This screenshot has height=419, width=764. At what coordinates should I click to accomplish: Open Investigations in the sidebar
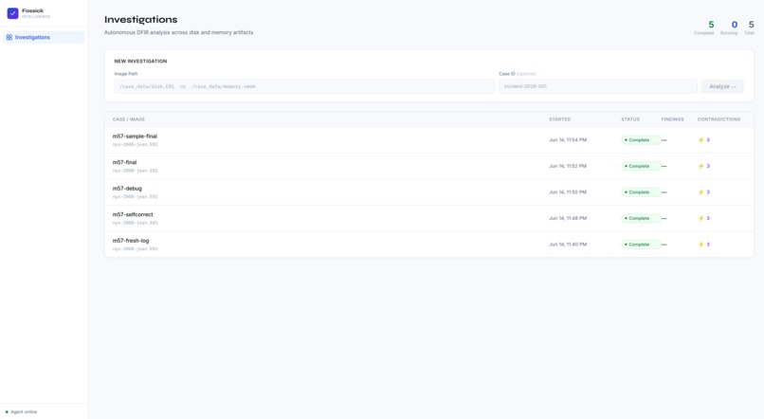pyautogui.click(x=44, y=37)
